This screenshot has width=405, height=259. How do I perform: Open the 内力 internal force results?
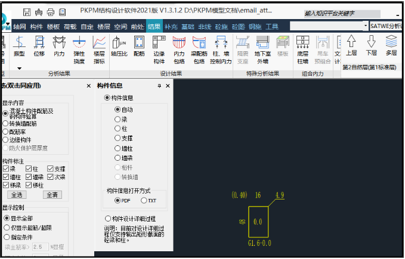click(59, 46)
